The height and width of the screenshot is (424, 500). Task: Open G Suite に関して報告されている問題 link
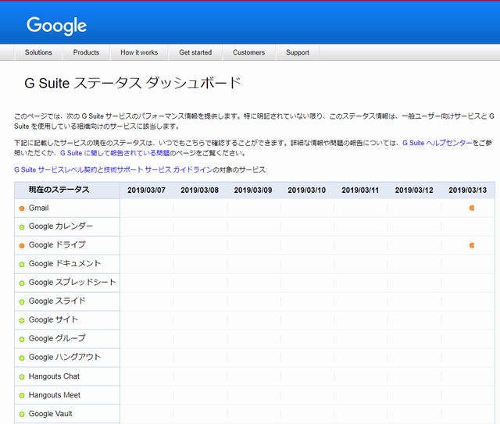tap(115, 153)
